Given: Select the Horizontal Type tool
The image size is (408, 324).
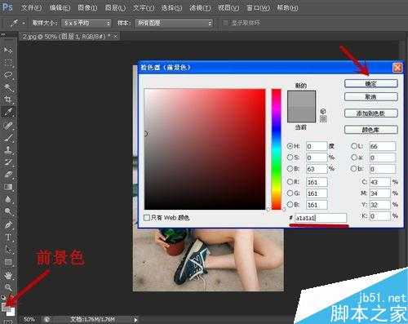Looking at the screenshot, I should click(8, 237).
